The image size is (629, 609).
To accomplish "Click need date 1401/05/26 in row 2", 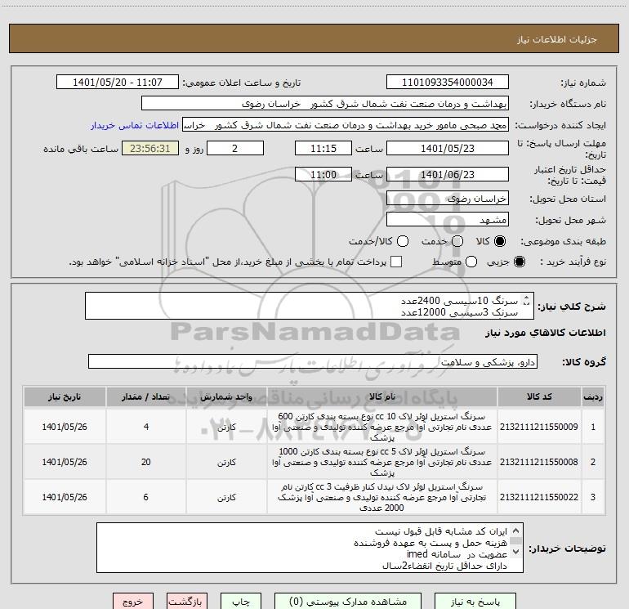I will pos(65,462).
